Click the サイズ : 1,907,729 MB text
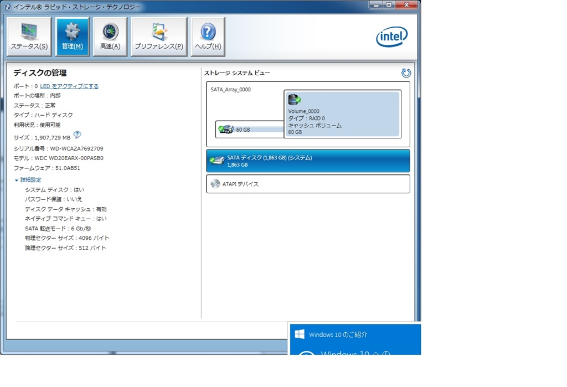The height and width of the screenshot is (387, 567). coord(42,137)
